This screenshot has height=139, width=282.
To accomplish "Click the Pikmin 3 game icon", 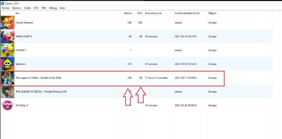I will tap(7, 50).
